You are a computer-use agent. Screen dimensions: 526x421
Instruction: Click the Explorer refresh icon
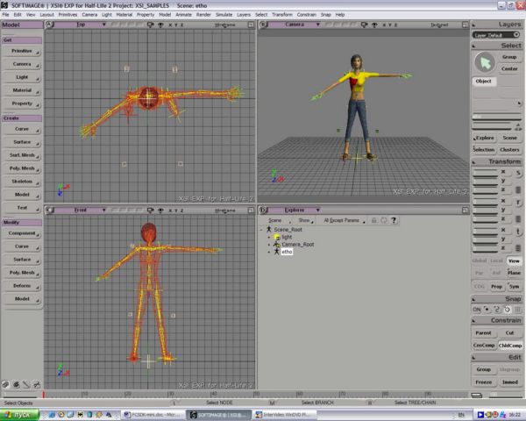click(384, 220)
